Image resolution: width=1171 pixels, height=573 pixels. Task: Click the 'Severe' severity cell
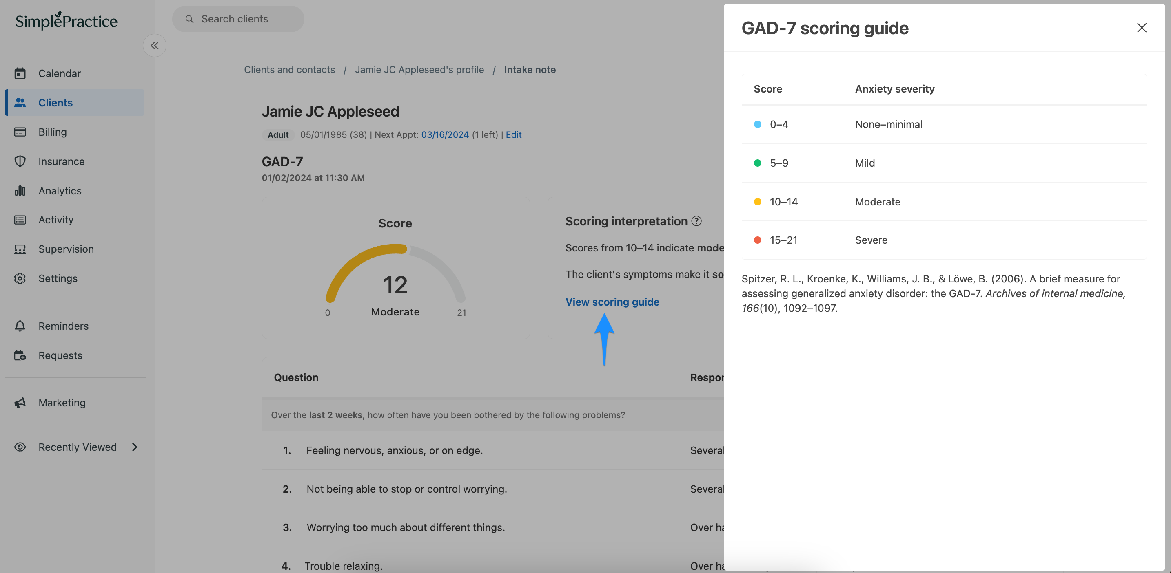(994, 240)
